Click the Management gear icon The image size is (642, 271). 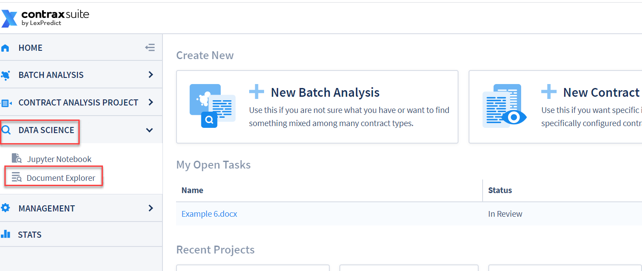pyautogui.click(x=5, y=208)
